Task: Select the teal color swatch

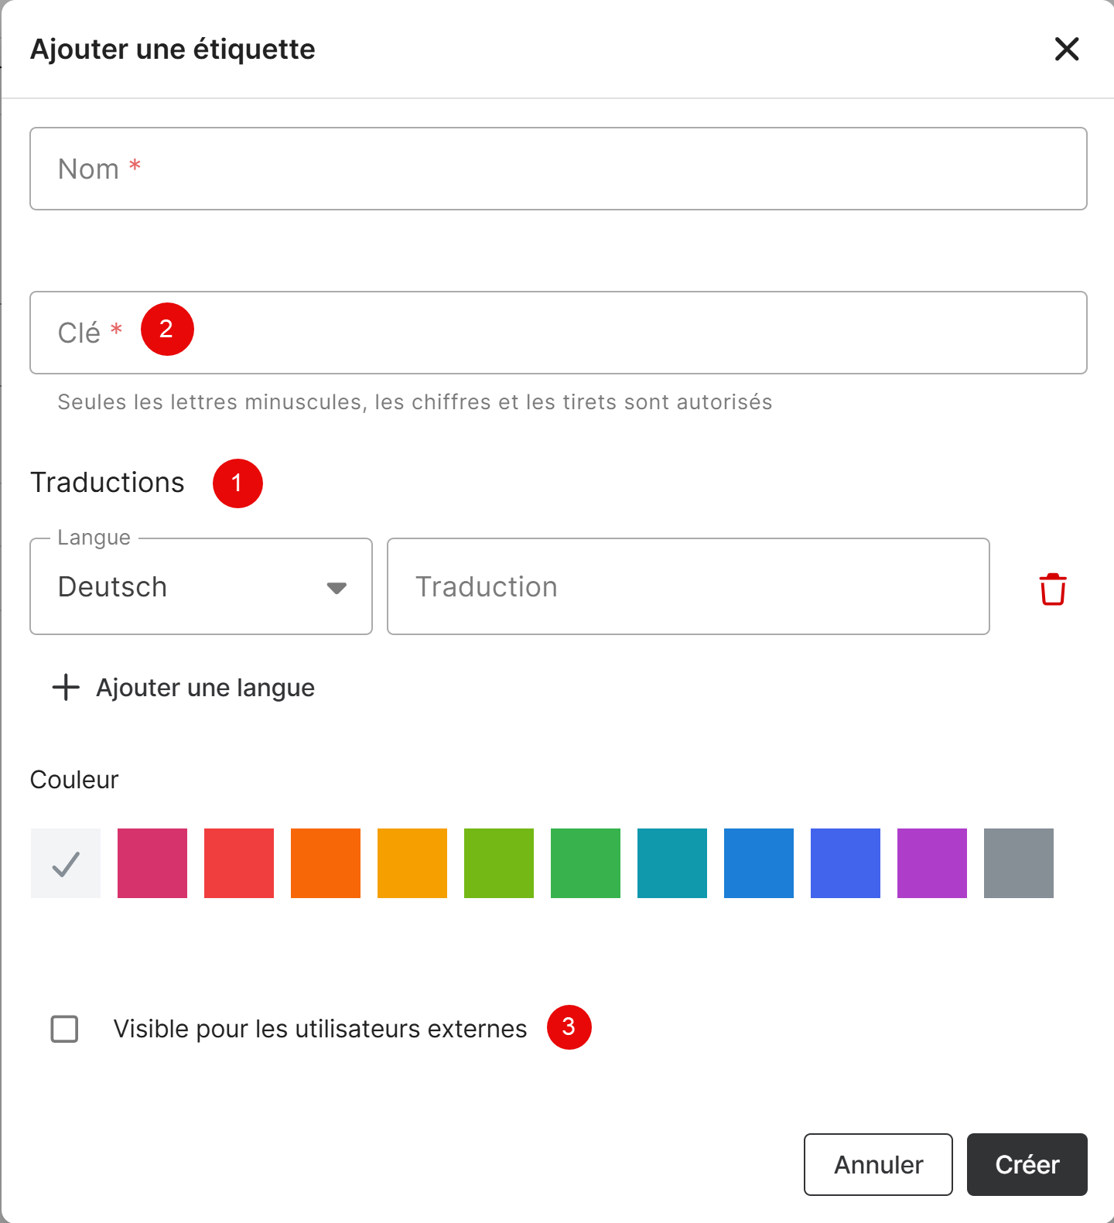Action: click(x=672, y=863)
